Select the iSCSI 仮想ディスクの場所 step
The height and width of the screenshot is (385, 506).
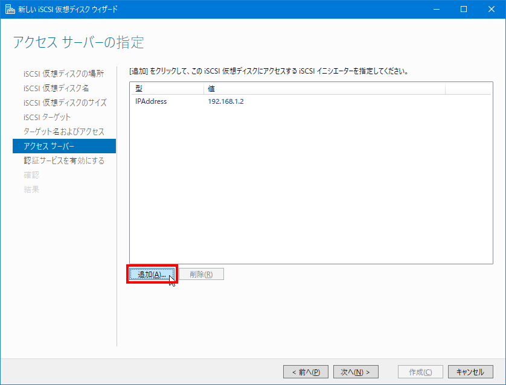(63, 73)
